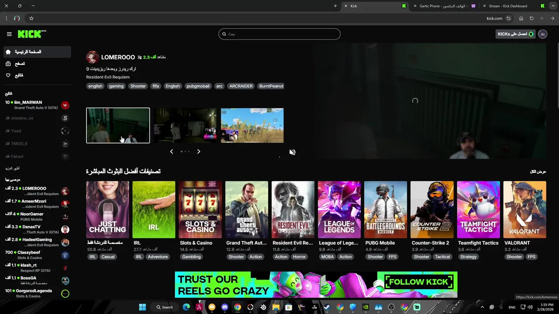Open the Counter-Strike 2 category card
This screenshot has height=314, width=559.
(432, 210)
